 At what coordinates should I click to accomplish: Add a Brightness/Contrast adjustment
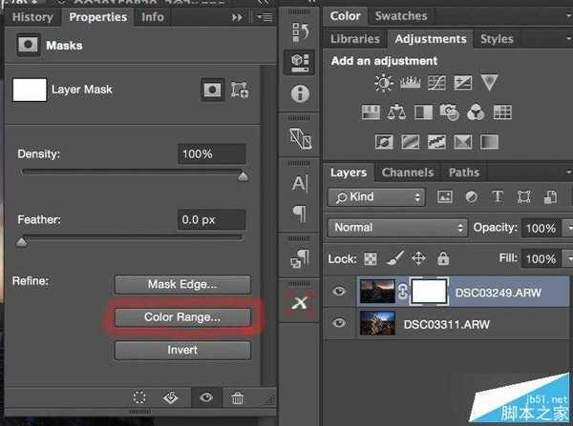[x=385, y=84]
